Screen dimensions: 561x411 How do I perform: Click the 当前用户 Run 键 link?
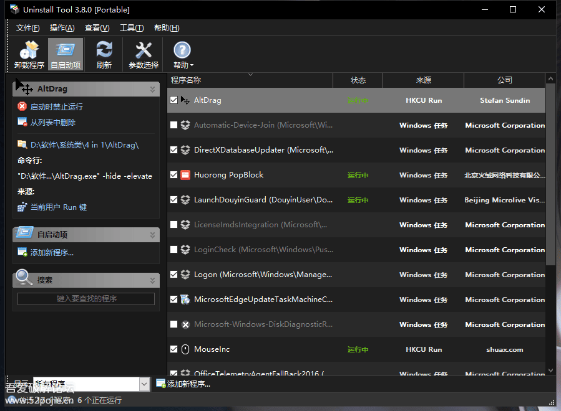[x=59, y=207]
